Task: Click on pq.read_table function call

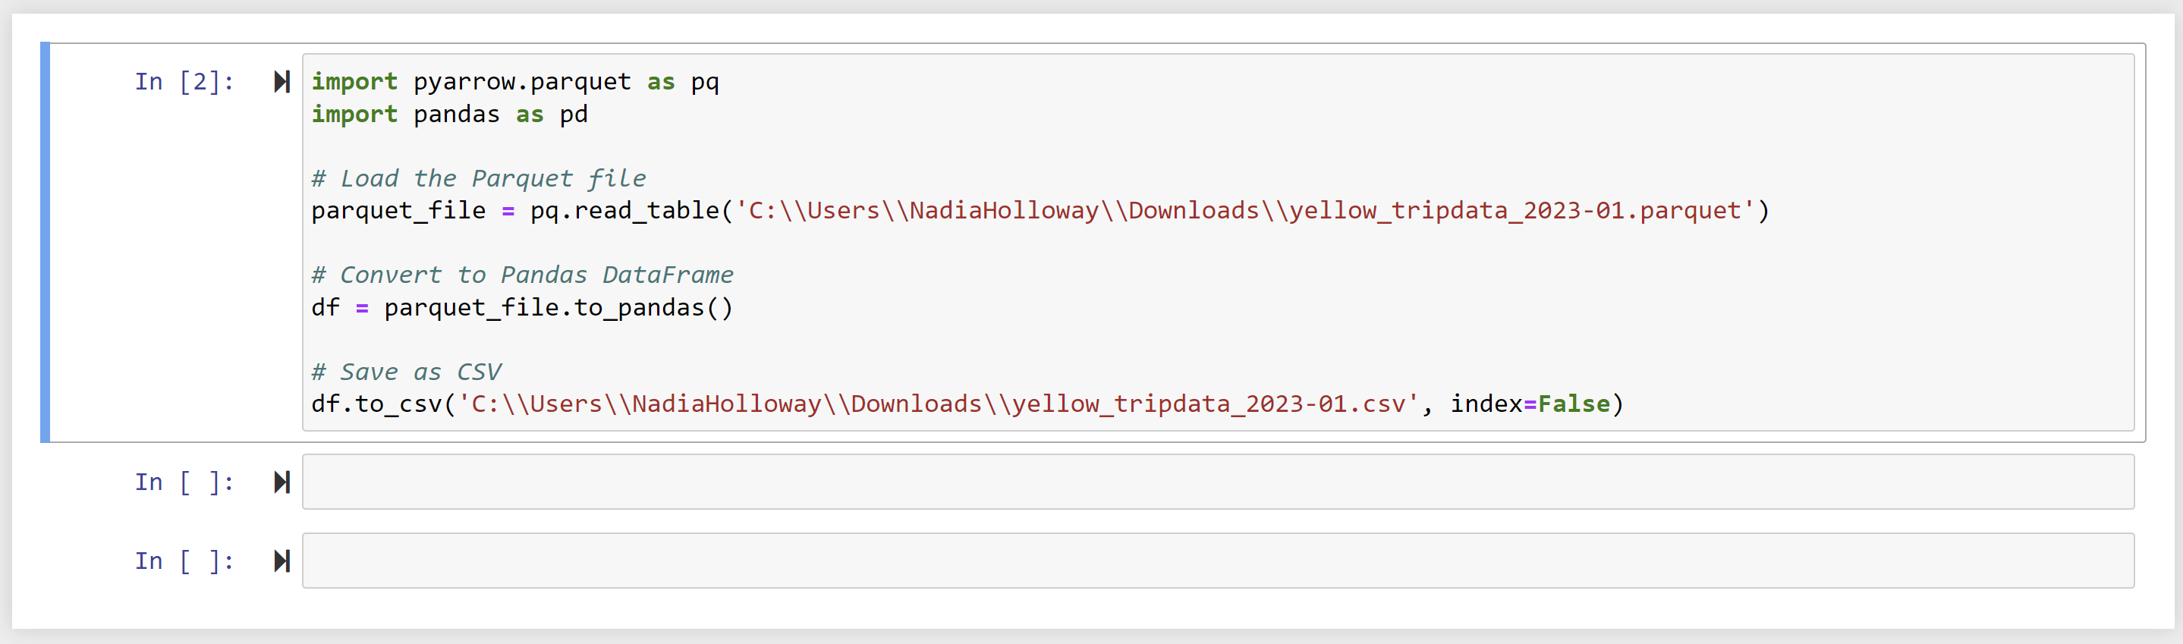Action: click(x=624, y=211)
